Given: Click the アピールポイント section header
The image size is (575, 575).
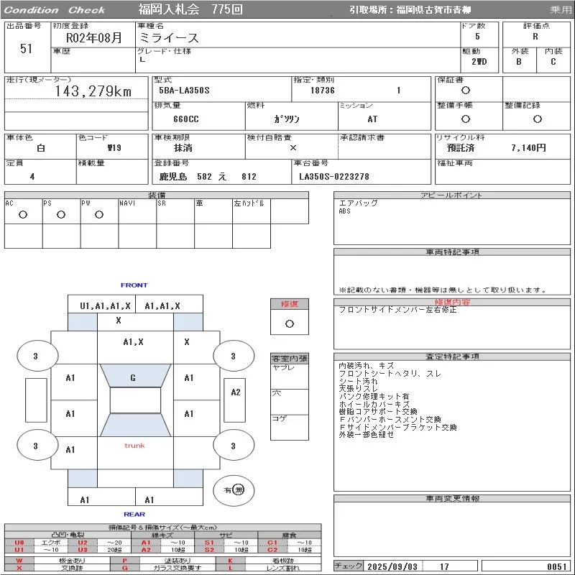Looking at the screenshot, I should (452, 195).
